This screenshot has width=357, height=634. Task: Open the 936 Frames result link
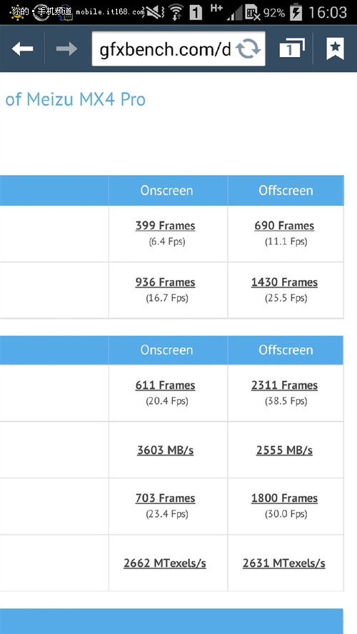[166, 282]
